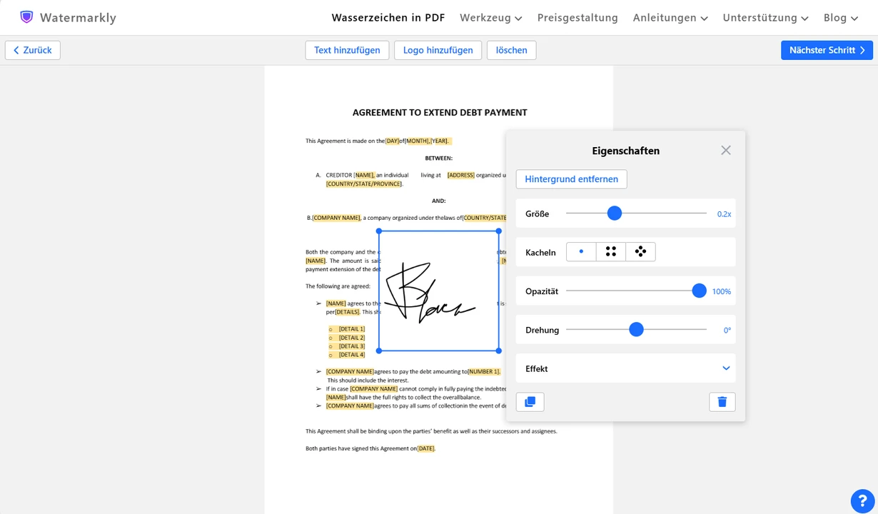This screenshot has height=514, width=878.
Task: Select five-dot diagonal tiling option
Action: tap(640, 252)
